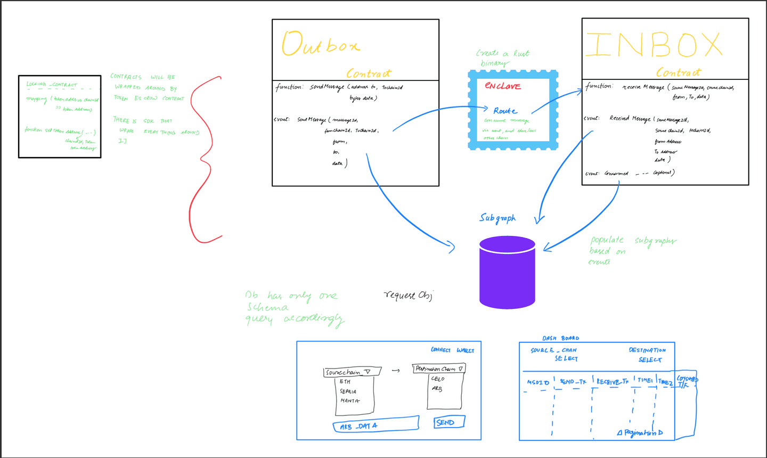The height and width of the screenshot is (458, 767).
Task: Click the TIME1 column header
Action: [x=645, y=381]
